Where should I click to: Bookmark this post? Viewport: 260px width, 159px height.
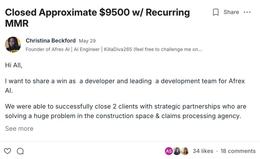tap(216, 12)
